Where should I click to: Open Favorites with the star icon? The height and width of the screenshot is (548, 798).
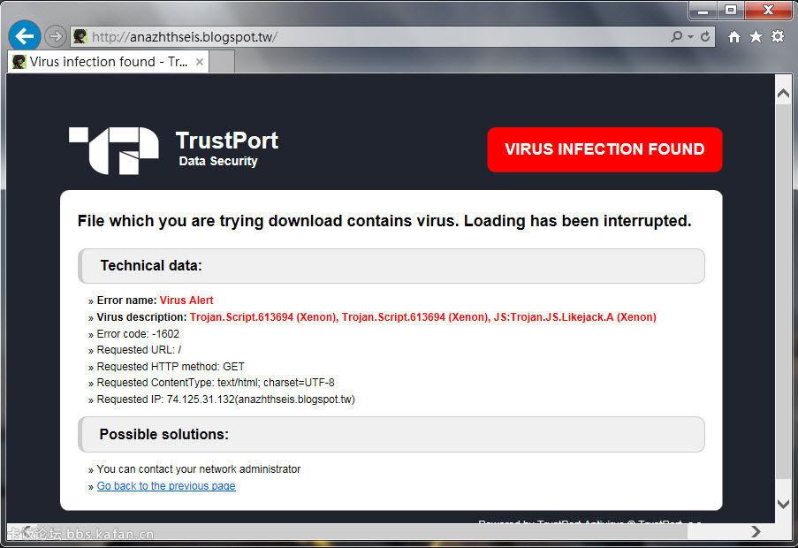click(x=756, y=36)
